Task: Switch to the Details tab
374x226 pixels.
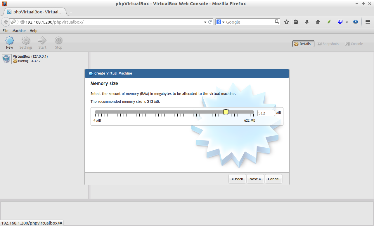Action: pos(303,44)
